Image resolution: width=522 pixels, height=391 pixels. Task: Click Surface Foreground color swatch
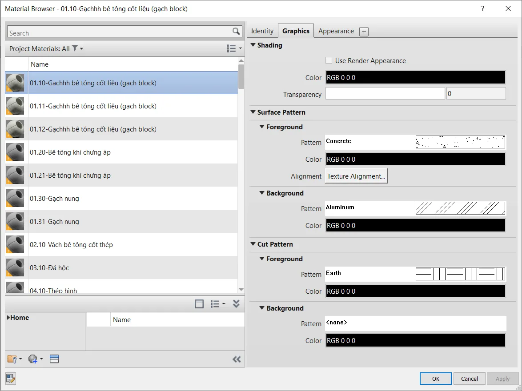(x=415, y=159)
